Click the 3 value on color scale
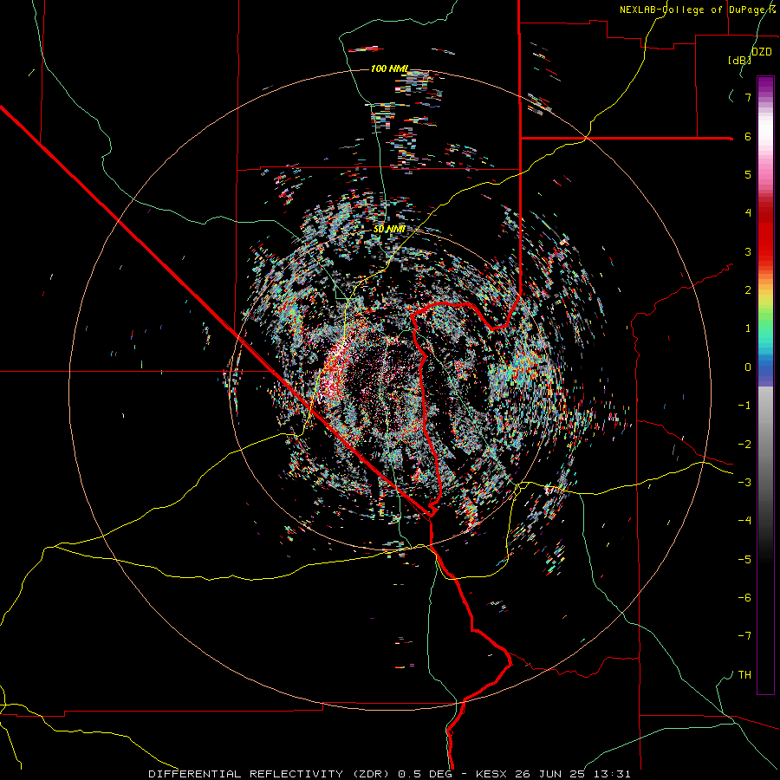Screen dimensions: 780x780 pyautogui.click(x=748, y=251)
